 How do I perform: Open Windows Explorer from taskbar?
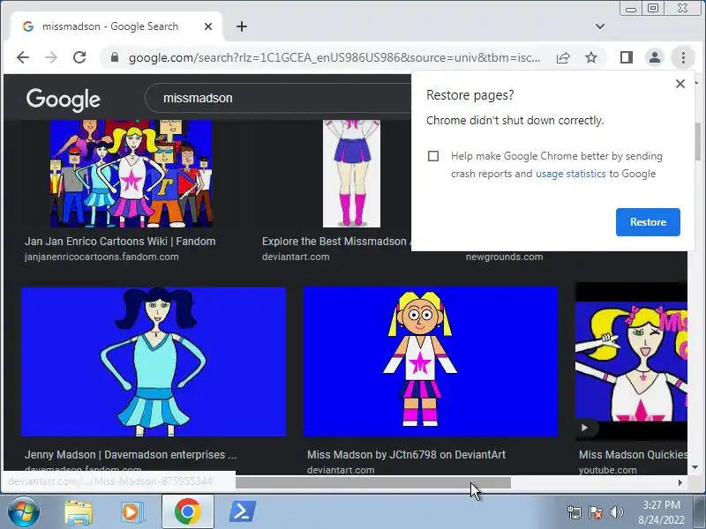point(79,512)
